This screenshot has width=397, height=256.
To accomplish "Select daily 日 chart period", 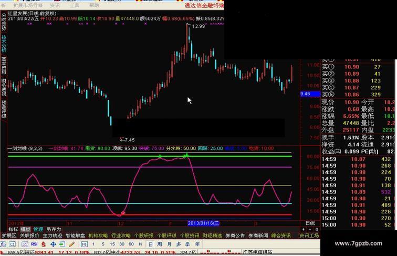I will pyautogui.click(x=150, y=244).
